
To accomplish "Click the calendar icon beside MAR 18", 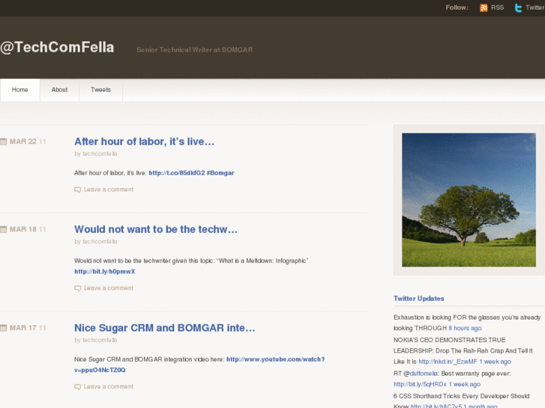I will click(x=4, y=229).
